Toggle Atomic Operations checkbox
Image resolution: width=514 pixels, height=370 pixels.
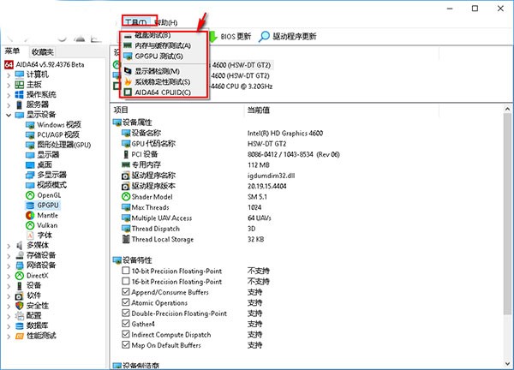point(126,302)
